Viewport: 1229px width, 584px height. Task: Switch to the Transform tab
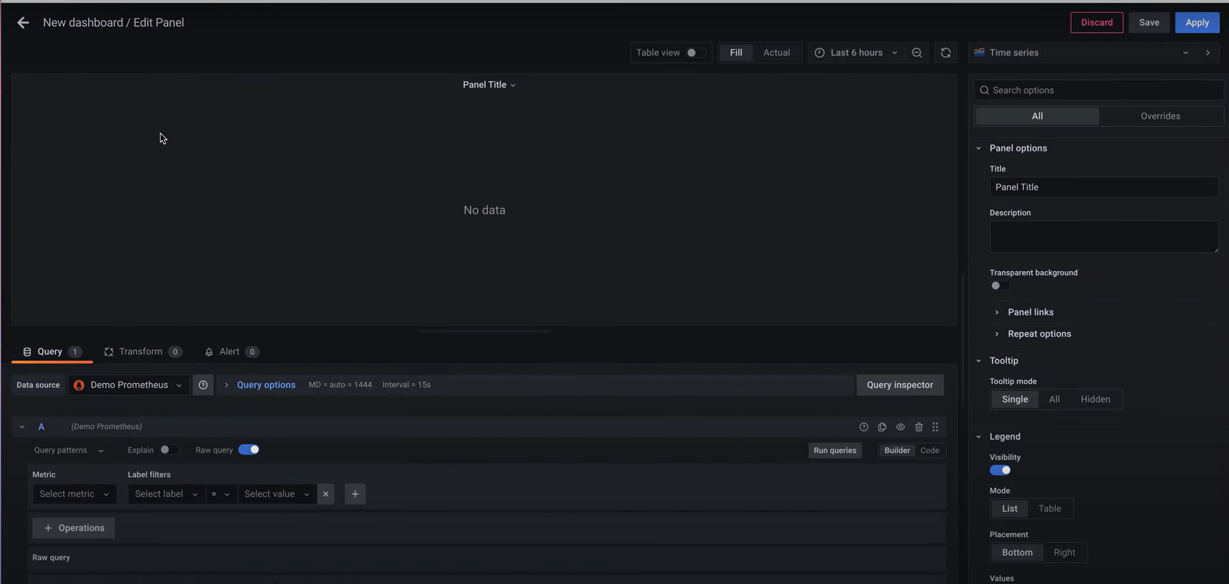click(143, 352)
